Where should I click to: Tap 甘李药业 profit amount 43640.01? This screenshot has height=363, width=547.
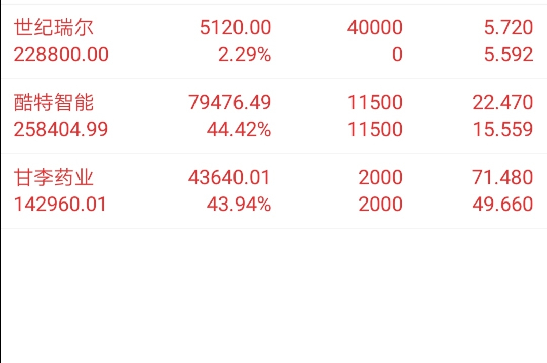pyautogui.click(x=229, y=178)
